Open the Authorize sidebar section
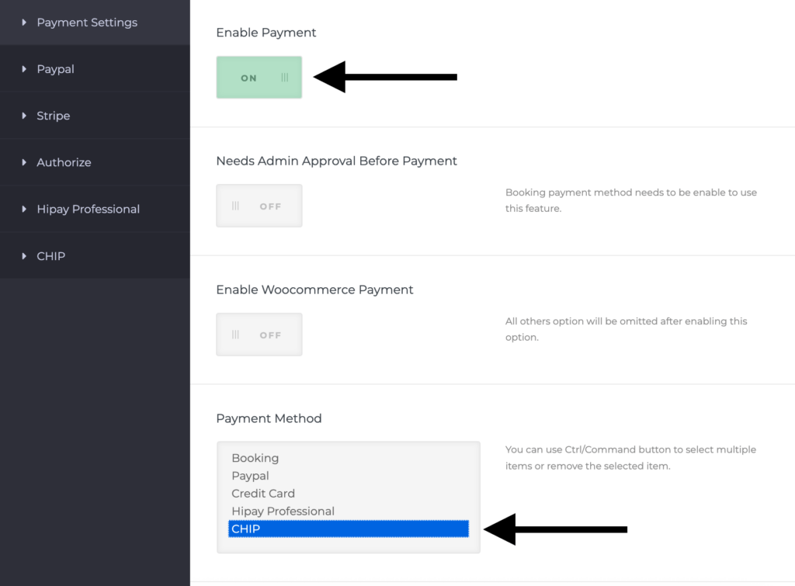795x586 pixels. coord(95,162)
